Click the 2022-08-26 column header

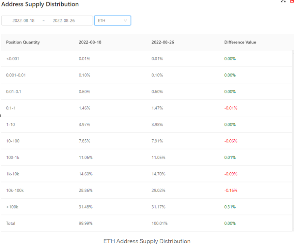click(x=163, y=42)
